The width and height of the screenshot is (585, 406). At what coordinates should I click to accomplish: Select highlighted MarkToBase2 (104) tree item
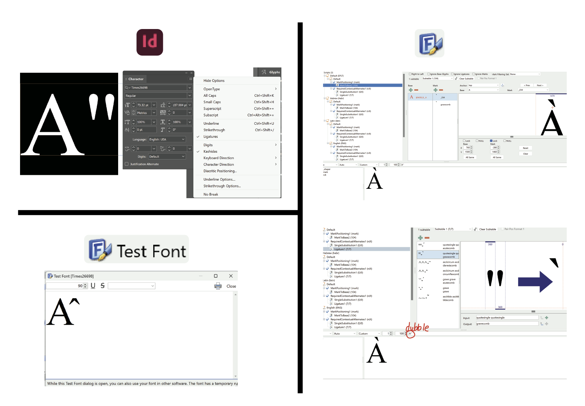(x=363, y=85)
